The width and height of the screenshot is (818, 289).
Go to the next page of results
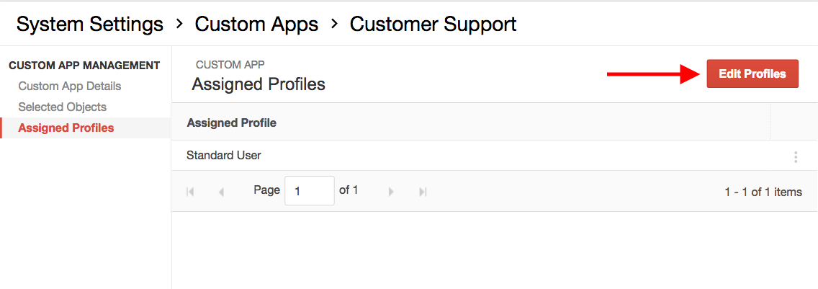pos(391,192)
